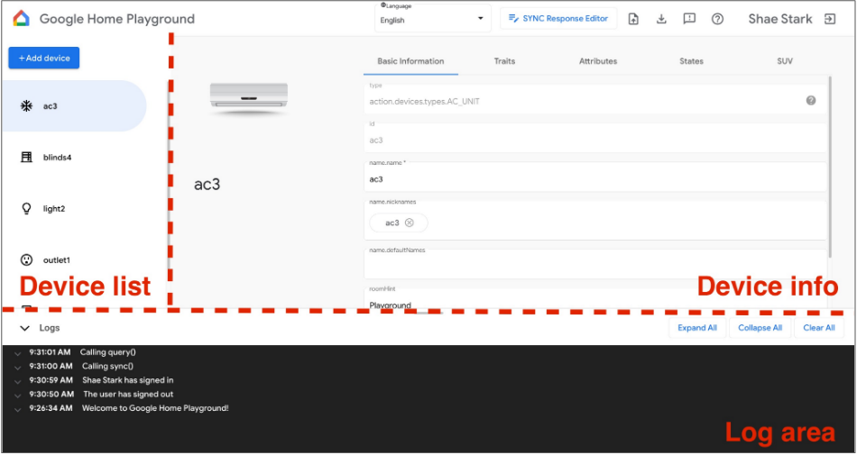Select blinds4 in the device list
857x455 pixels.
(72, 158)
